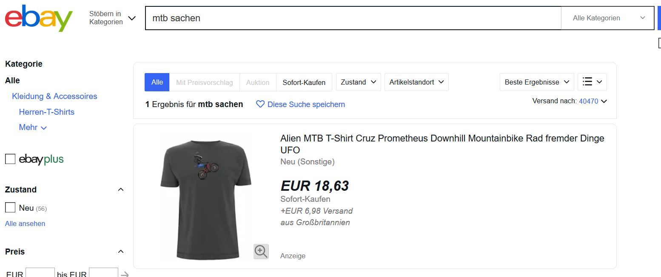Select the Sofort-Kaufen tab
The height and width of the screenshot is (277, 661).
pyautogui.click(x=304, y=82)
